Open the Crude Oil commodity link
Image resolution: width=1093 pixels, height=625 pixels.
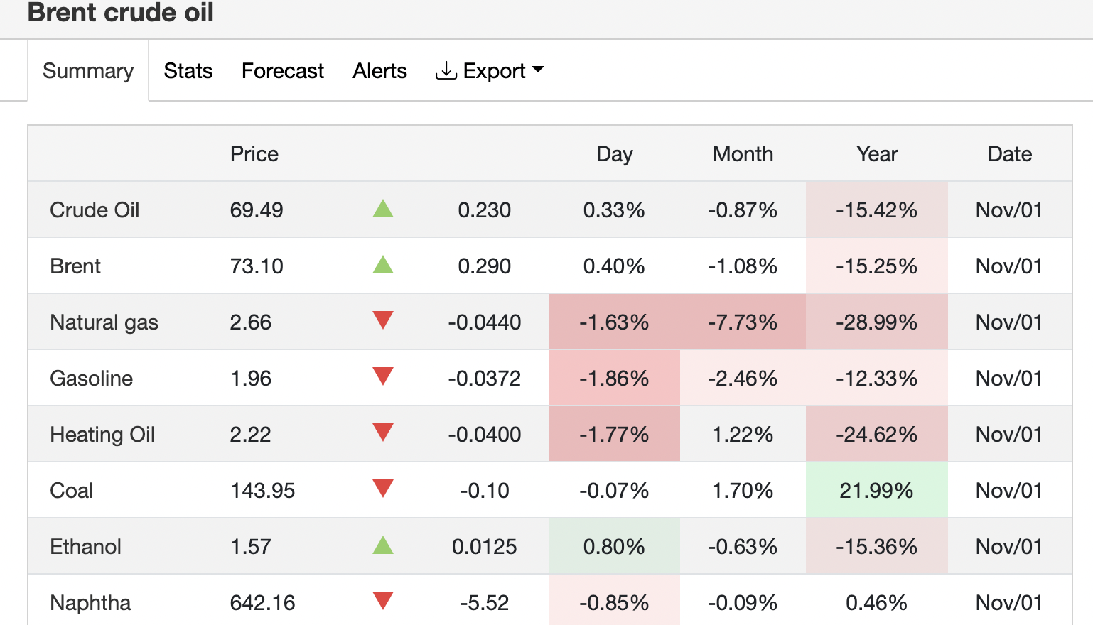95,210
